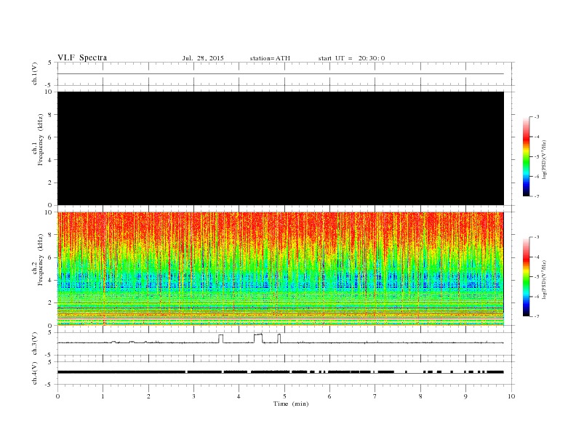Click the ch.2 color bar log(PSD) label
This screenshot has height=445, width=576.
click(544, 279)
